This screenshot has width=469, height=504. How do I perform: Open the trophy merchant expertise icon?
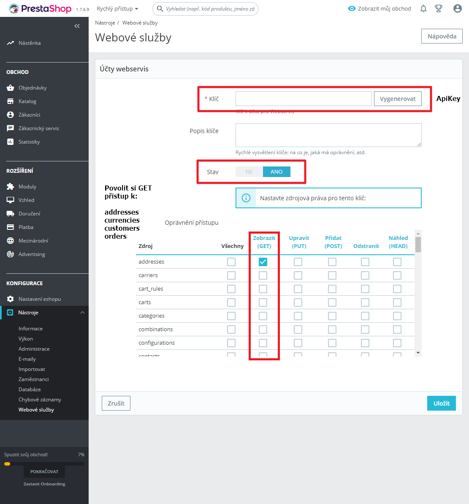439,9
